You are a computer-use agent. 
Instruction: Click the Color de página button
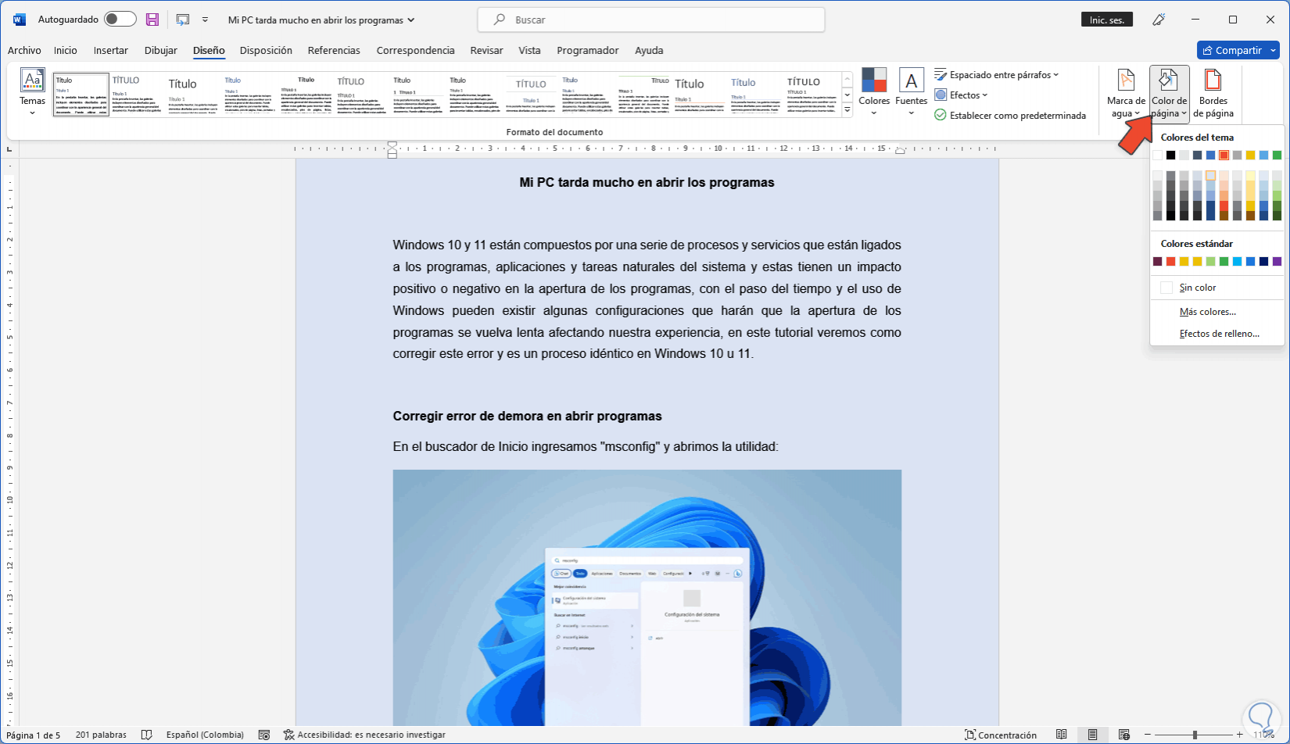(x=1170, y=93)
